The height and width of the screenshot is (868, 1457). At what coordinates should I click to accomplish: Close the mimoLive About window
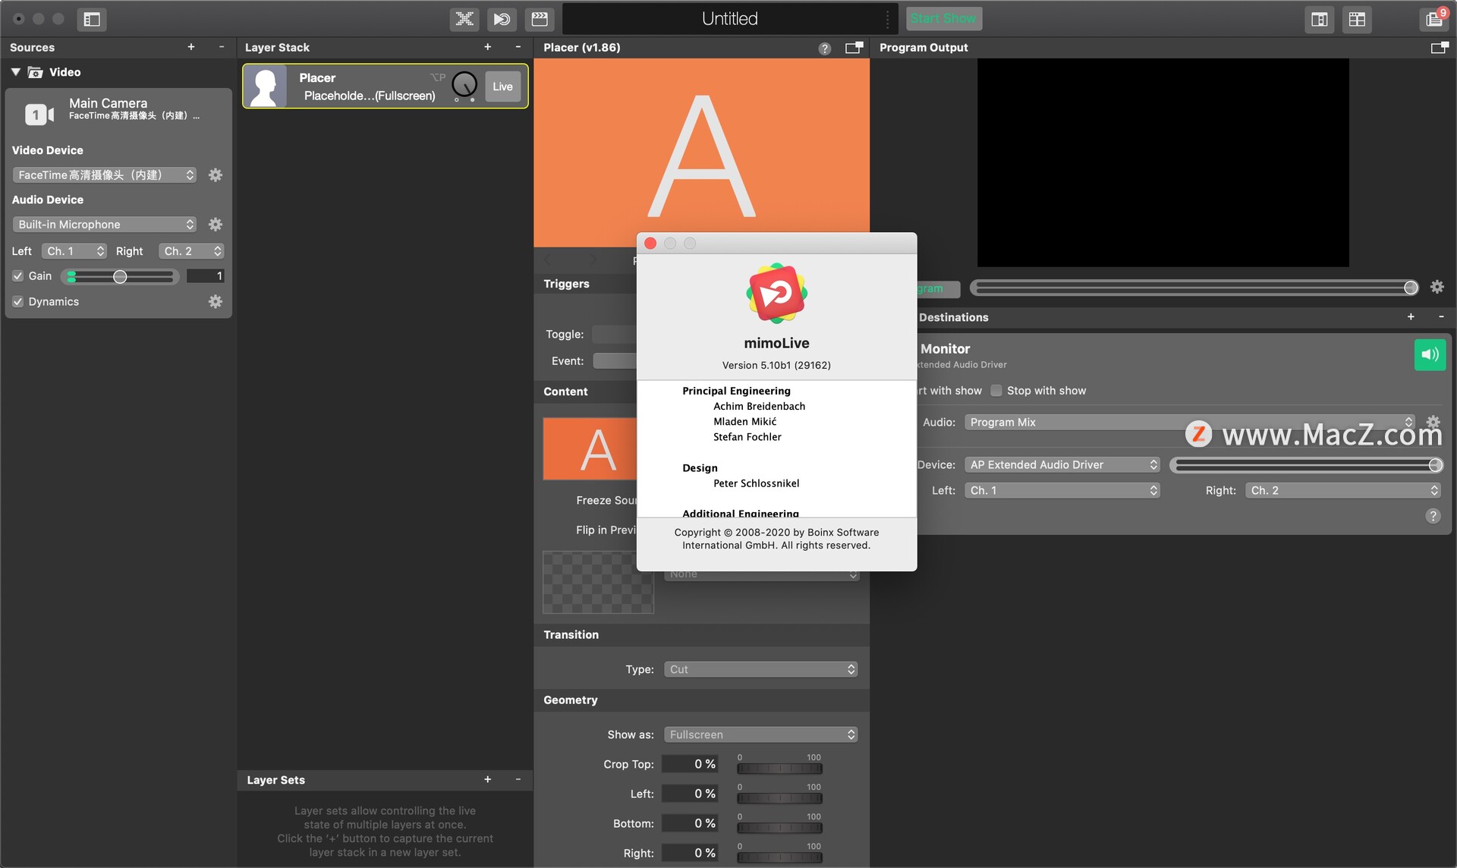click(650, 244)
